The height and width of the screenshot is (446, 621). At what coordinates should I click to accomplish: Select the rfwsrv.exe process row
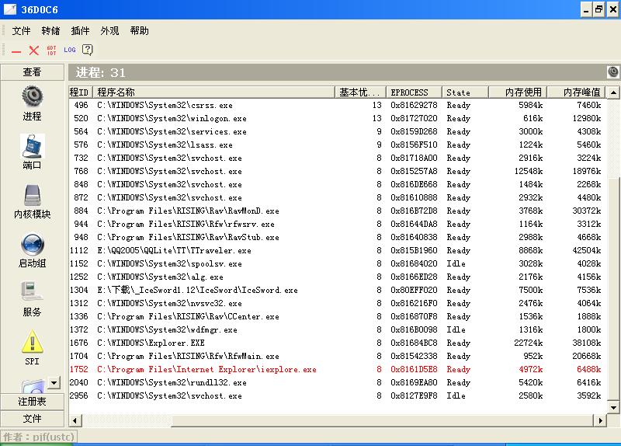(x=337, y=224)
